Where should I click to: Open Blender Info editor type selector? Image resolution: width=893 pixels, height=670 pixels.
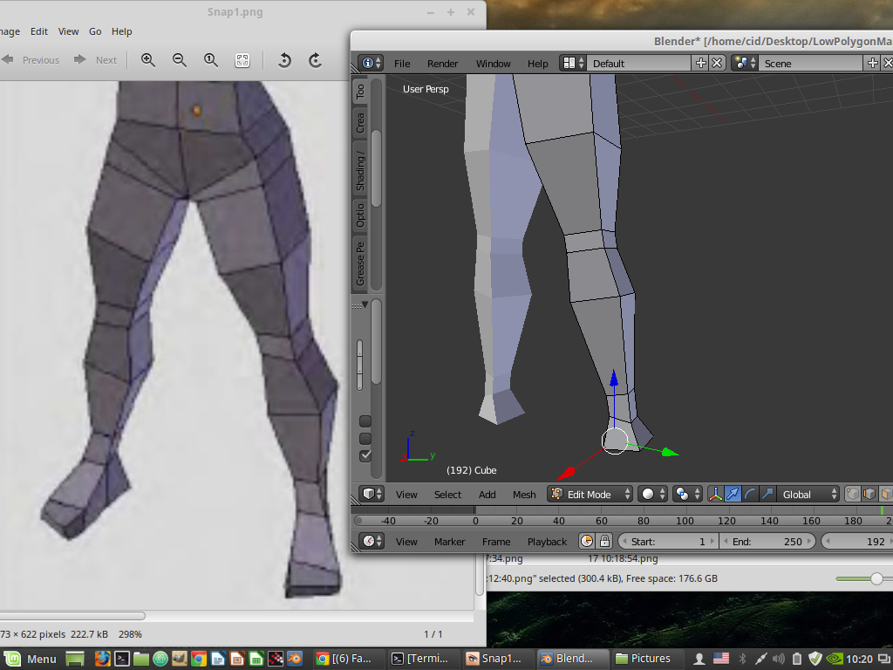[x=371, y=63]
